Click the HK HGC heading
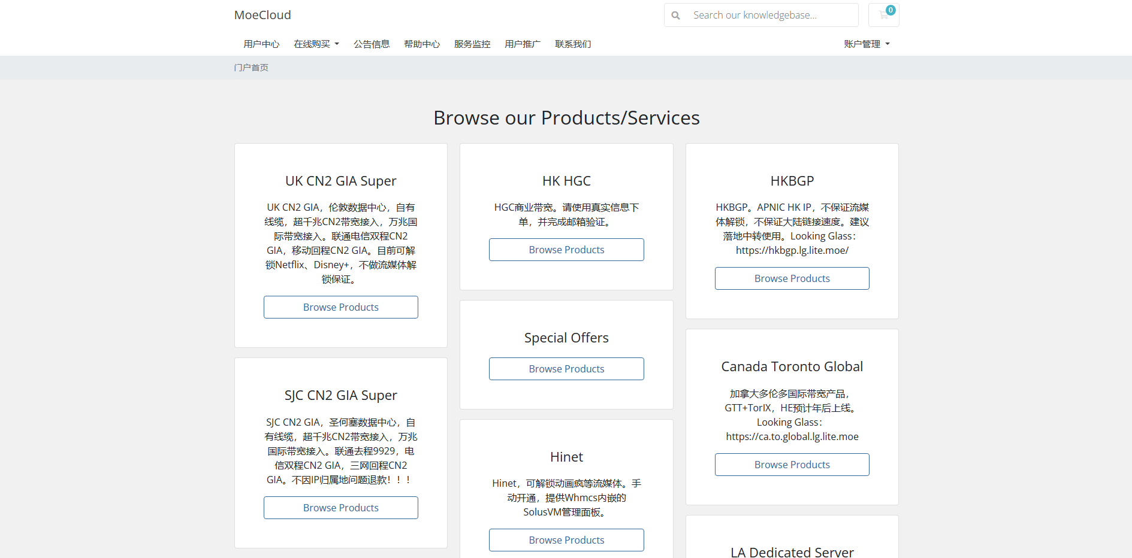The width and height of the screenshot is (1132, 558). coord(566,181)
